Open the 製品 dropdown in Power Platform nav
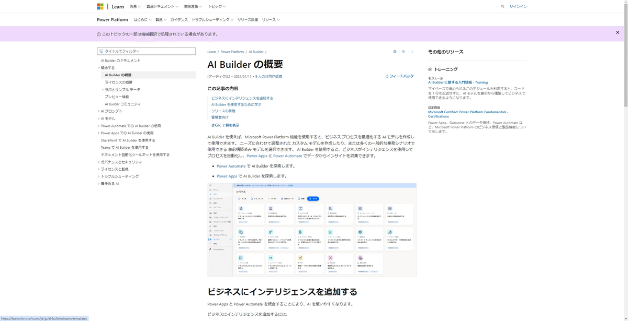Viewport: 628px width, 321px height. click(x=161, y=20)
